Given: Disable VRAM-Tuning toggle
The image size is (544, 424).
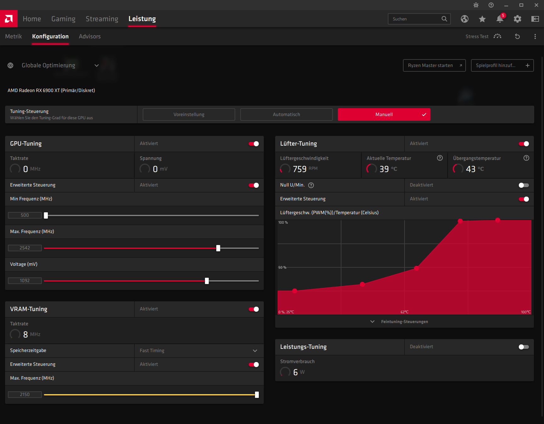Looking at the screenshot, I should [254, 309].
